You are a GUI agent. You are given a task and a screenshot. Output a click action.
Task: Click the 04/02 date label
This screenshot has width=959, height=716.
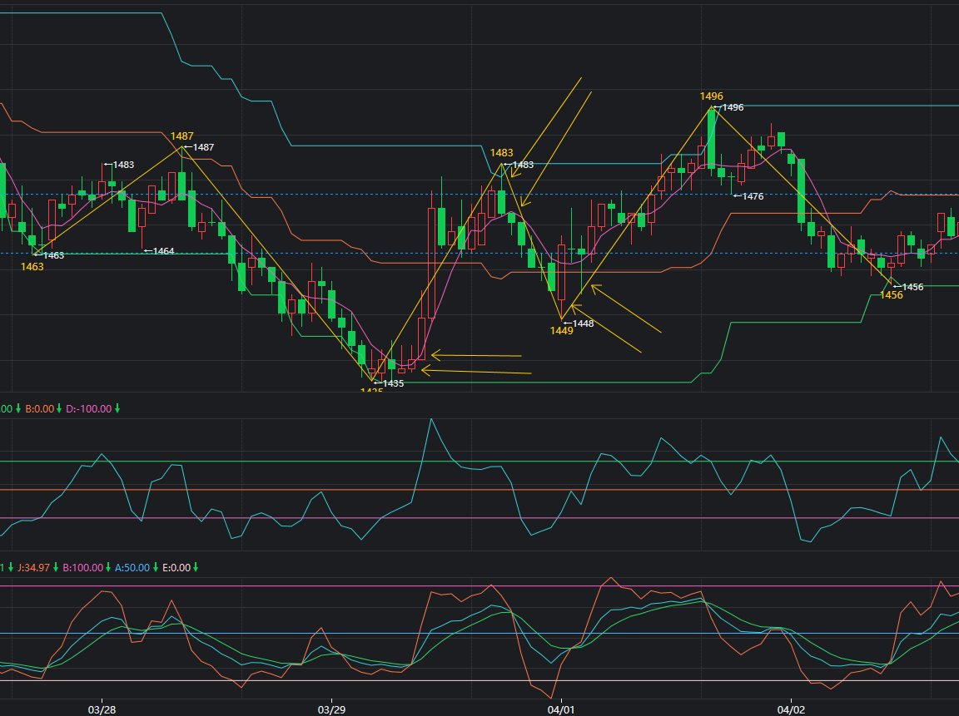tap(791, 709)
